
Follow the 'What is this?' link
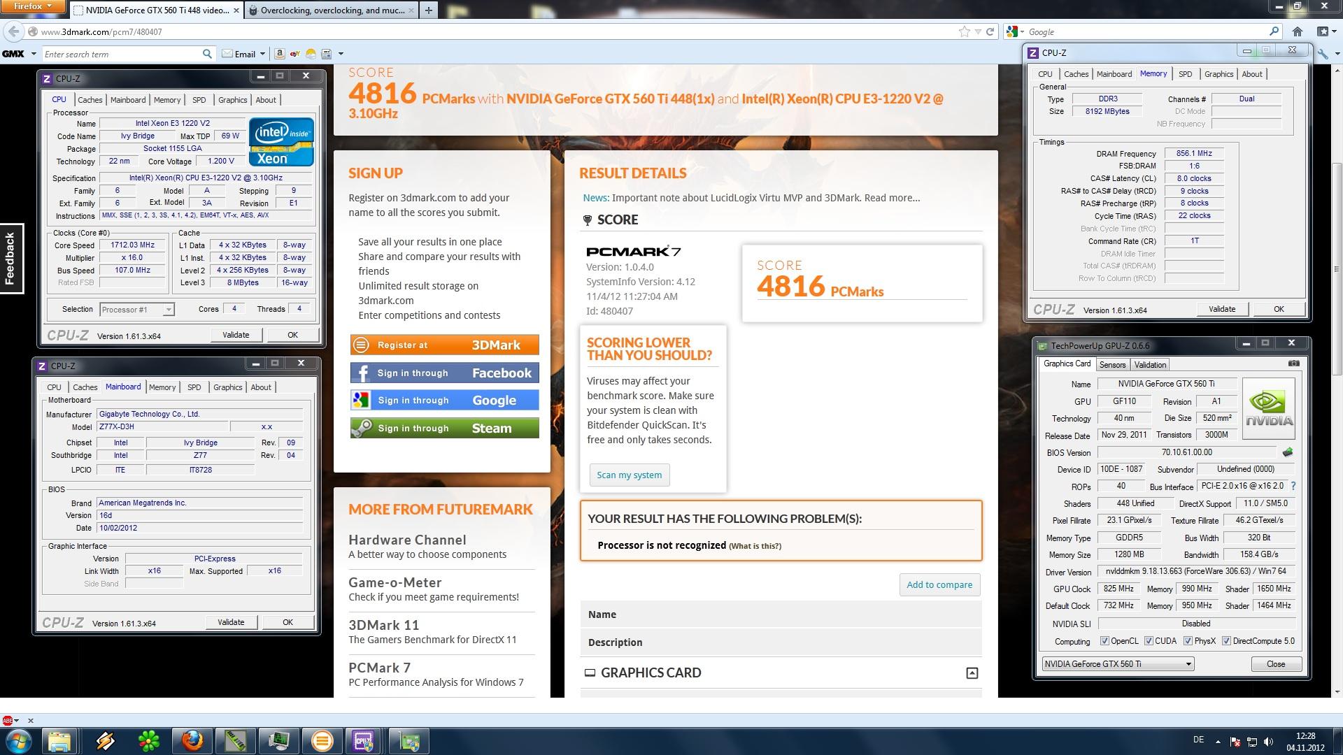tap(755, 546)
